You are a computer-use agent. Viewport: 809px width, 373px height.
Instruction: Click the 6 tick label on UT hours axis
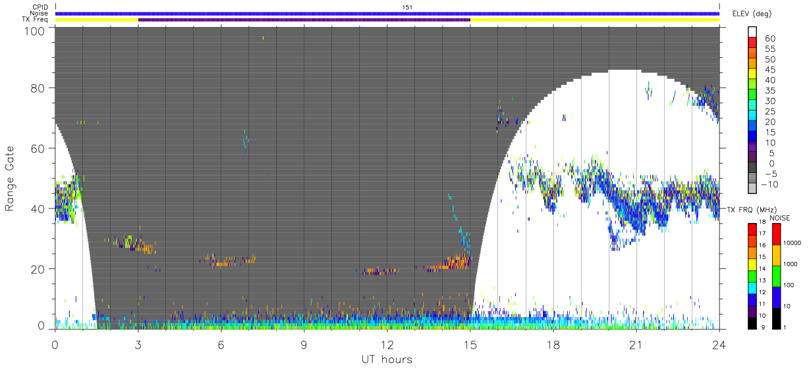pos(221,344)
